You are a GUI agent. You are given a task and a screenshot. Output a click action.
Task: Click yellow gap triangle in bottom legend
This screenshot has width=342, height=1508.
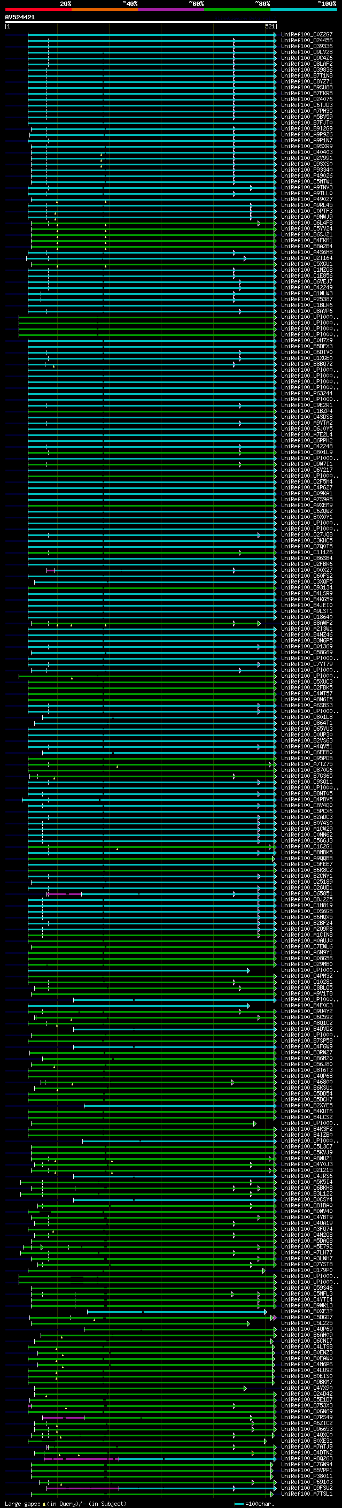tap(44, 1504)
